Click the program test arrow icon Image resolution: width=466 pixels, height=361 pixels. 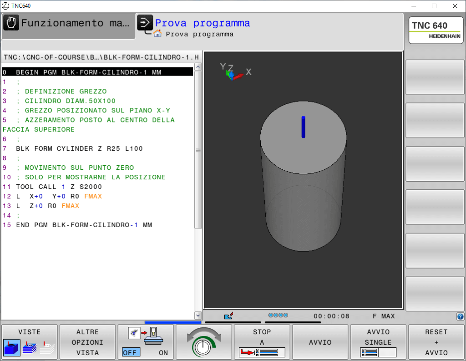(145, 22)
